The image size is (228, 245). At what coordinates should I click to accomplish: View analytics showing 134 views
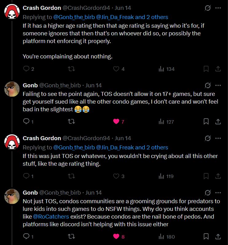point(167,69)
